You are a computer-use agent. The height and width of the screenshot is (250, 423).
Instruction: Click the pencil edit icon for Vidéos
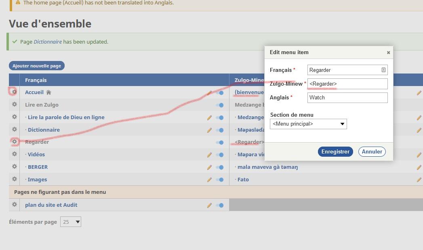click(x=209, y=155)
